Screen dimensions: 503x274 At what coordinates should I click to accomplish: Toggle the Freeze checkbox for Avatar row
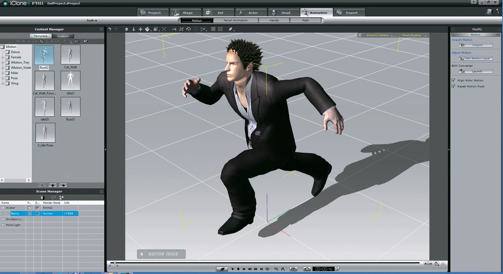coord(30,208)
